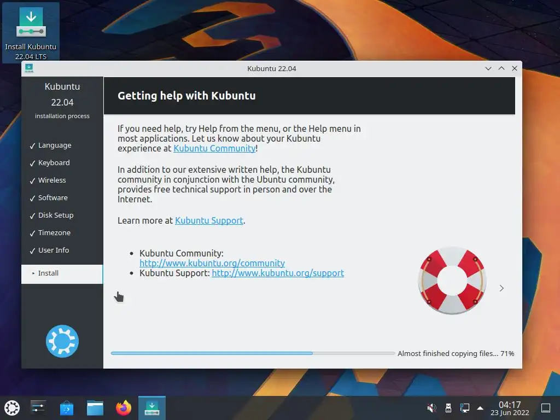Open the Install Kubuntu 22.04 LTS desktop icon
560x420 pixels.
31,33
